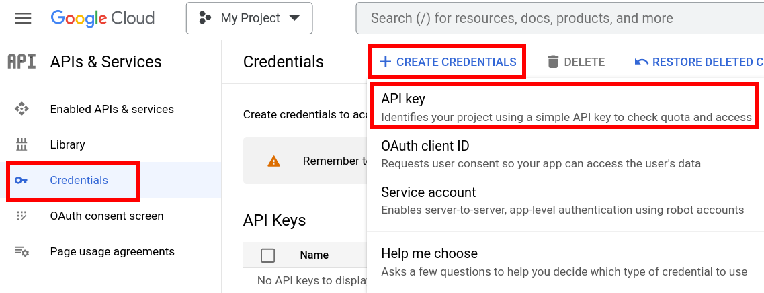Viewport: 764px width, 293px height.
Task: Expand the My Project dropdown arrow
Action: coord(294,19)
